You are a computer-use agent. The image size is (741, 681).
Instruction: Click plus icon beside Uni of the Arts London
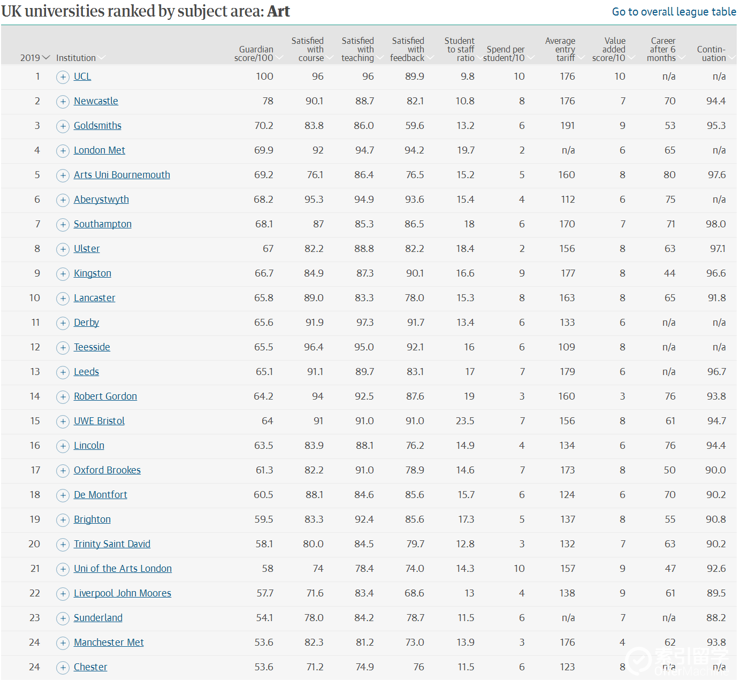click(x=63, y=569)
